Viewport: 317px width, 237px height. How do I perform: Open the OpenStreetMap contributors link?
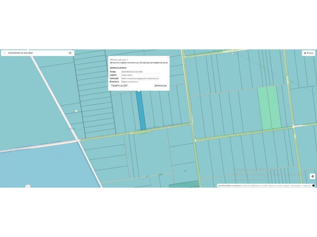(229, 186)
